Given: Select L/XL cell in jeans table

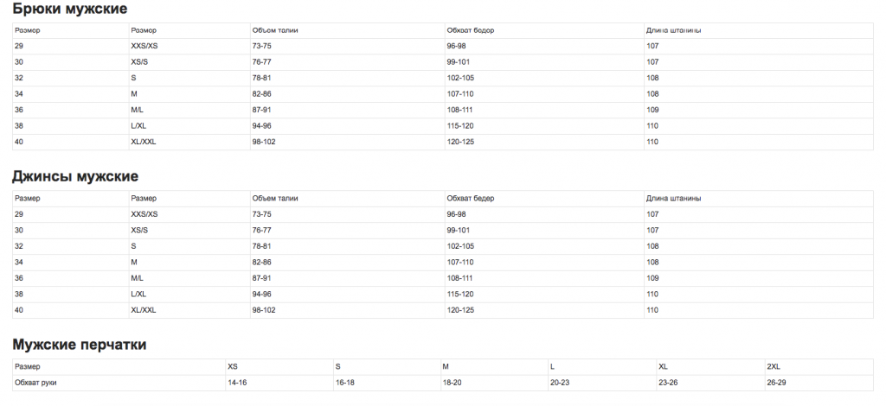Looking at the screenshot, I should coord(138,295).
